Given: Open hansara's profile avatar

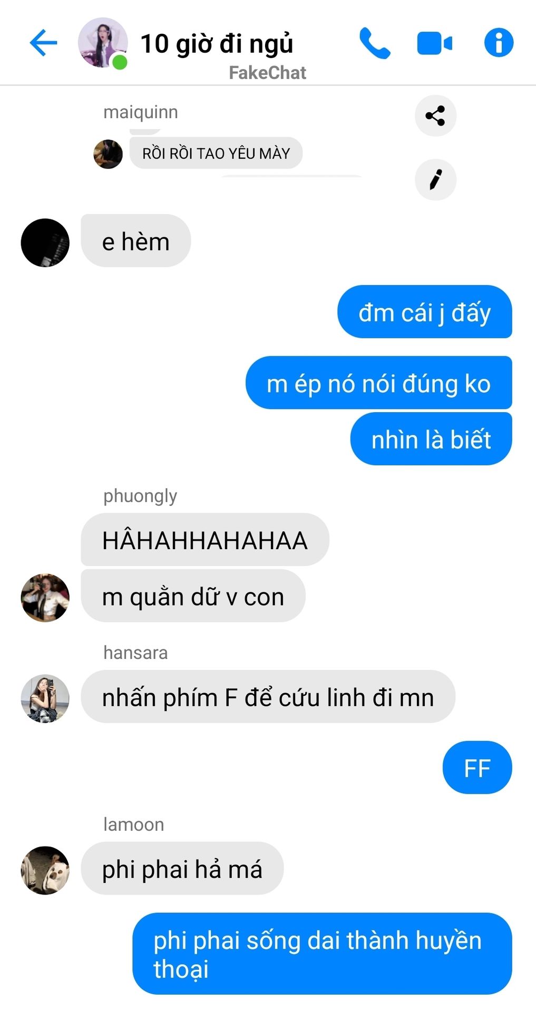Looking at the screenshot, I should [x=45, y=698].
